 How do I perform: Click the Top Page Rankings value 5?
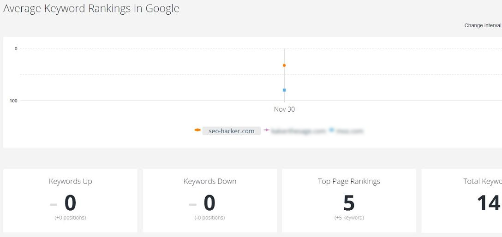(x=349, y=203)
